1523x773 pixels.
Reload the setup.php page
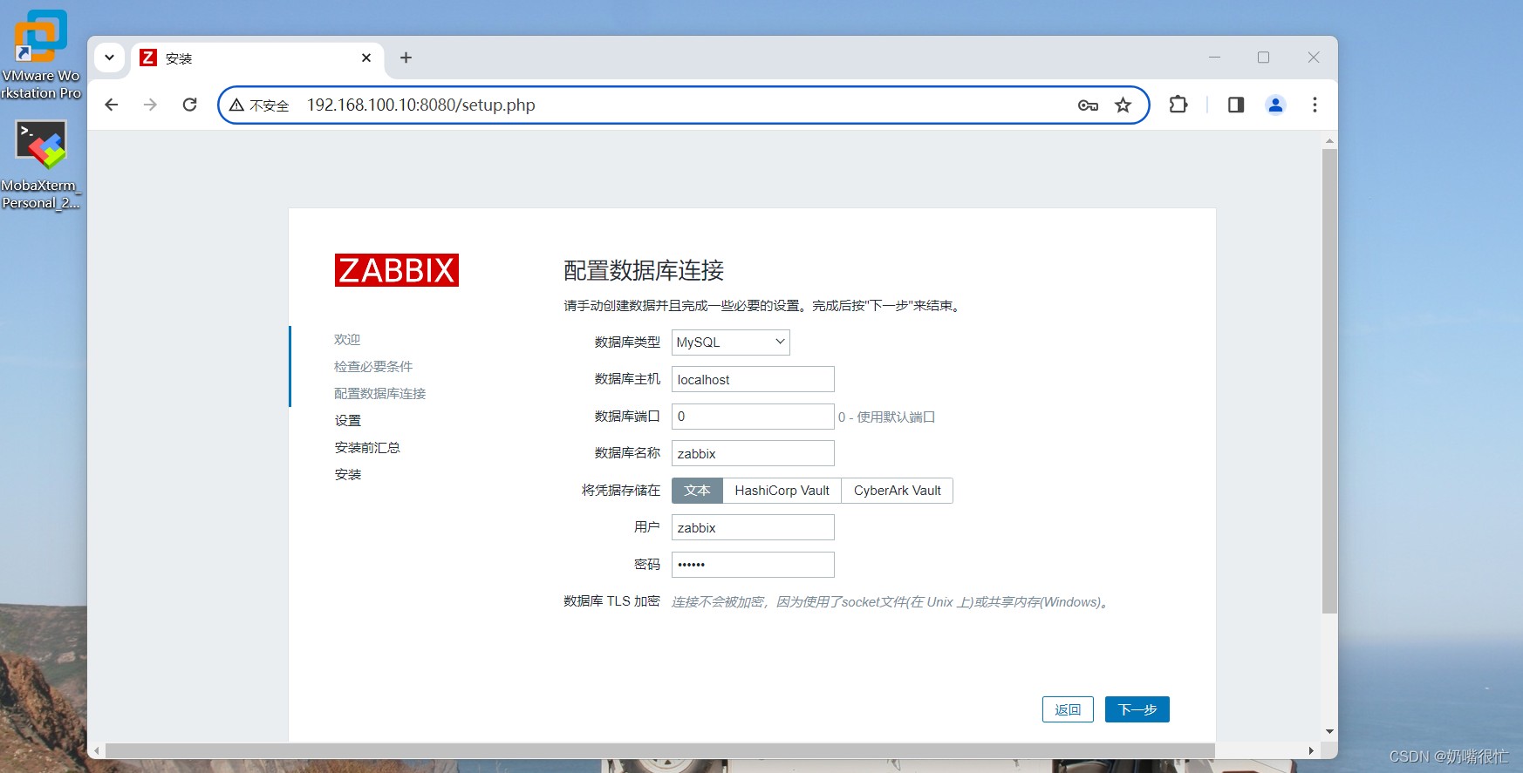point(190,105)
